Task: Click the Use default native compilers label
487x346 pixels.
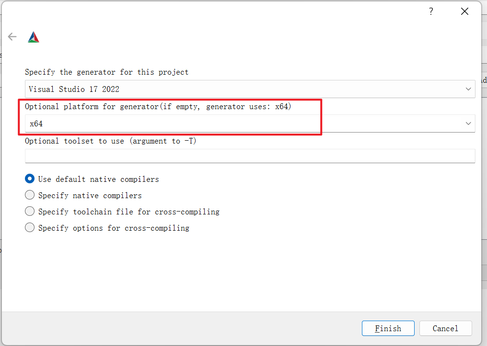Action: (x=98, y=179)
